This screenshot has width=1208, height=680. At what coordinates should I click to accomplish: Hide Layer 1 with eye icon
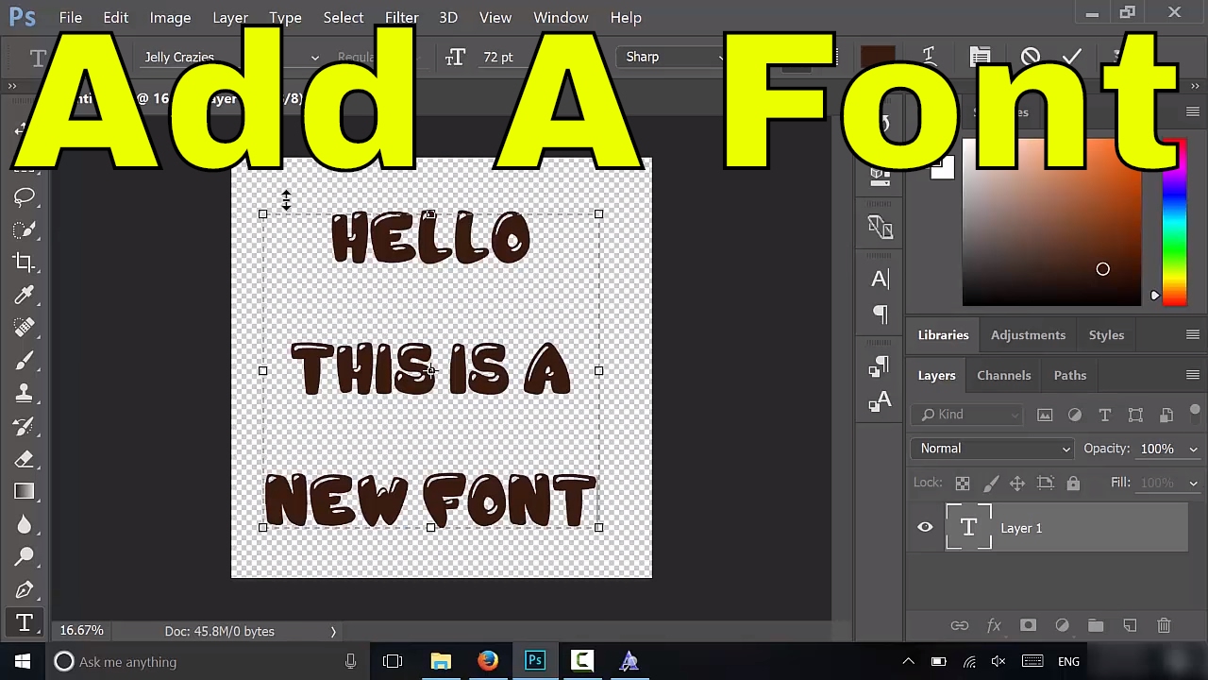point(925,528)
